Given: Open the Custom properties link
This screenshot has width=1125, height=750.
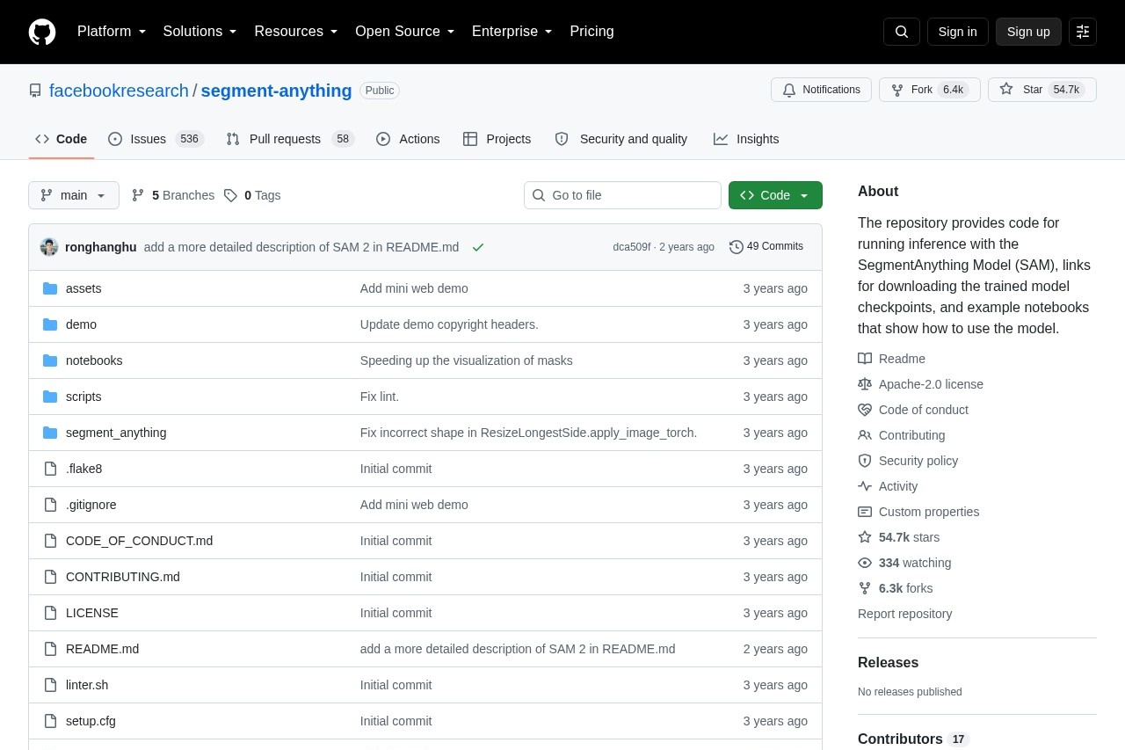Looking at the screenshot, I should (x=918, y=512).
